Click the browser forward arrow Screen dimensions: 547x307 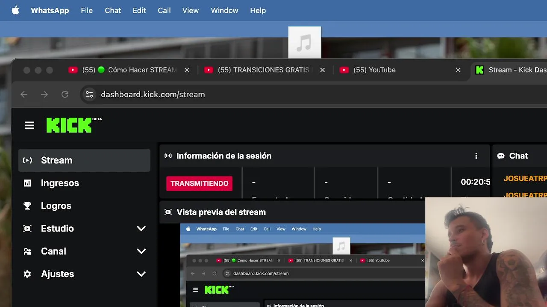[44, 95]
